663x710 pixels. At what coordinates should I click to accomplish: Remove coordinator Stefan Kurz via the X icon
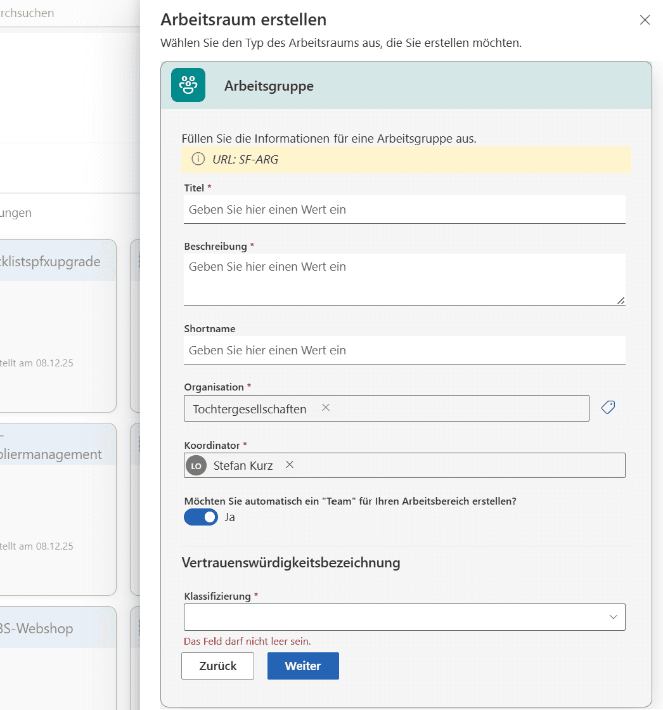coord(289,464)
